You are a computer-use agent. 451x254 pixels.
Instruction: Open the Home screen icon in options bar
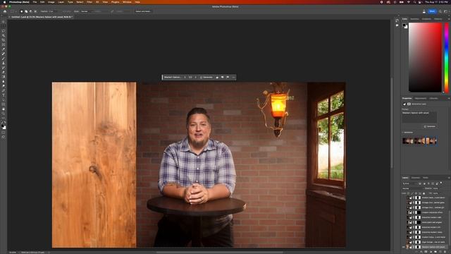click(x=5, y=11)
